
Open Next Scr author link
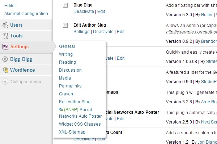tap(209, 122)
